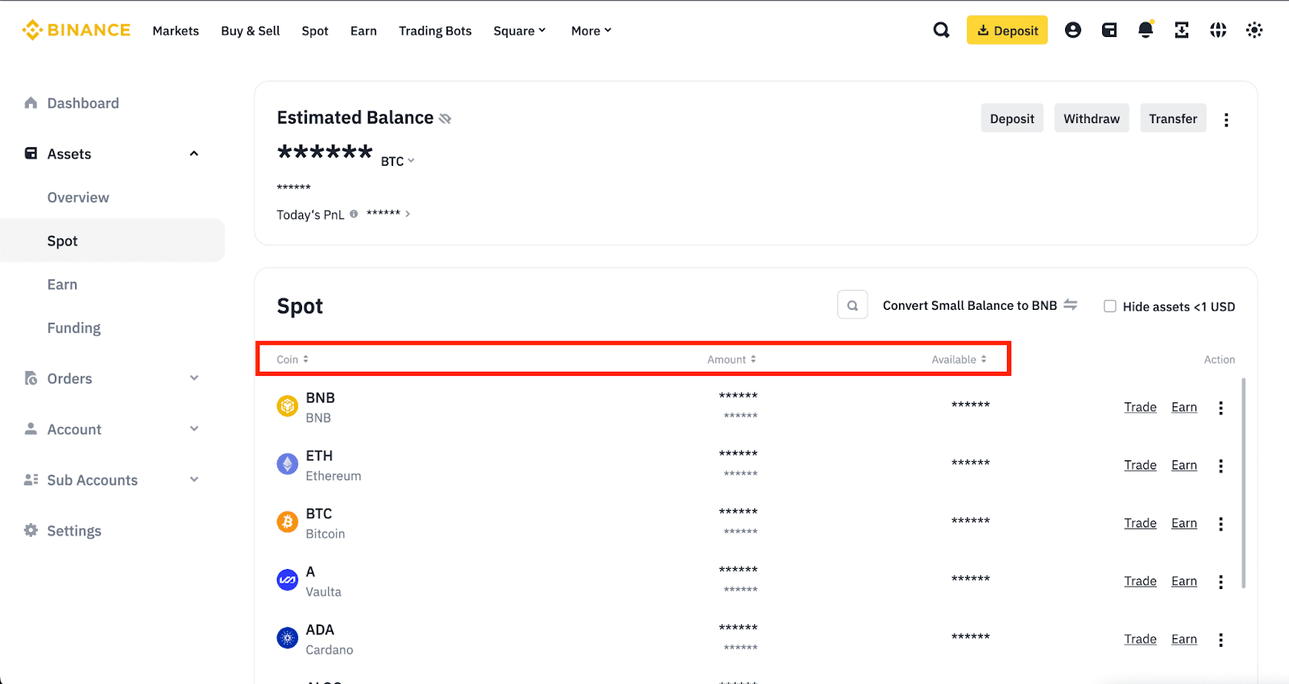The height and width of the screenshot is (684, 1289).
Task: Show the hidden Estimated Balance eye icon
Action: click(445, 118)
